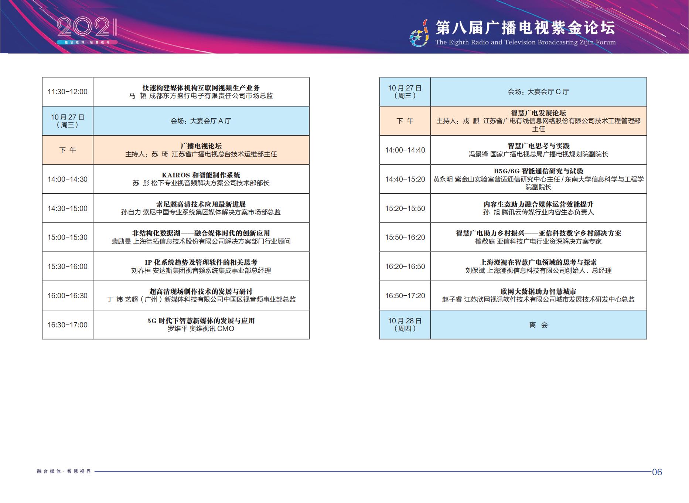Select the 15:50-16:20 time cell
This screenshot has width=689, height=503.
pyautogui.click(x=405, y=237)
